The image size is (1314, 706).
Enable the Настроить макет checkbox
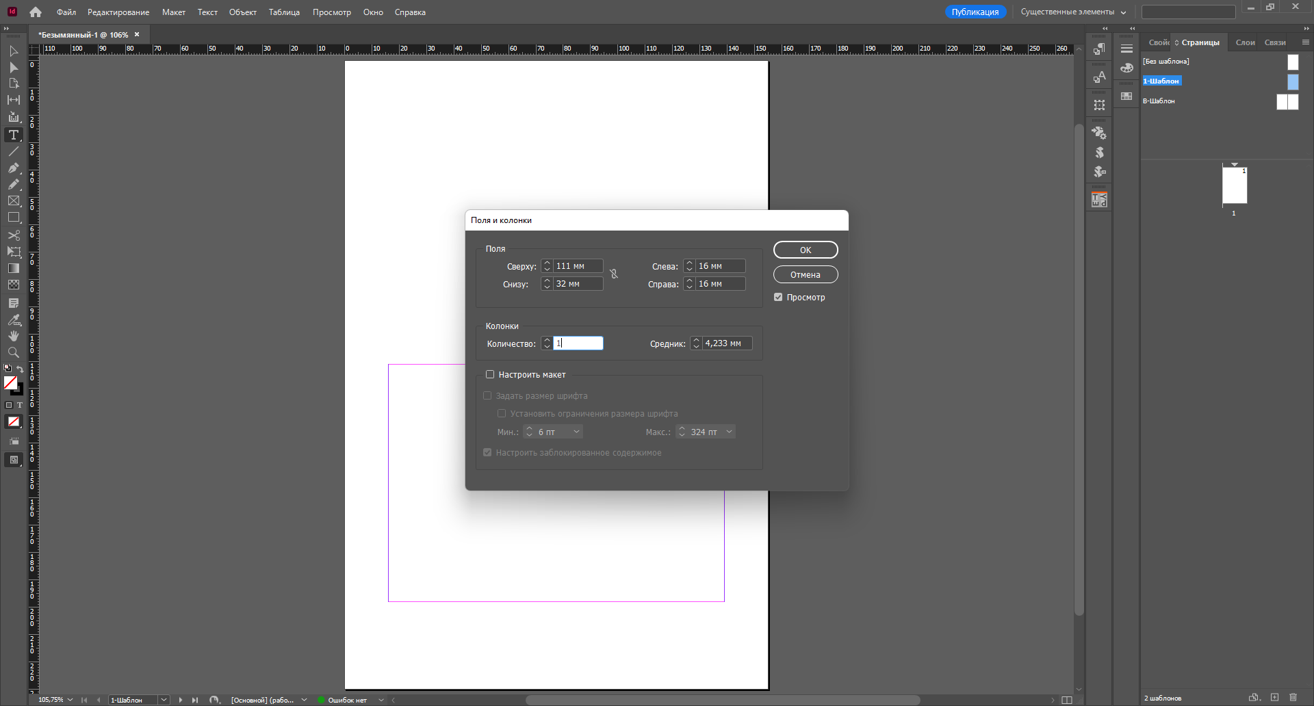pyautogui.click(x=490, y=374)
